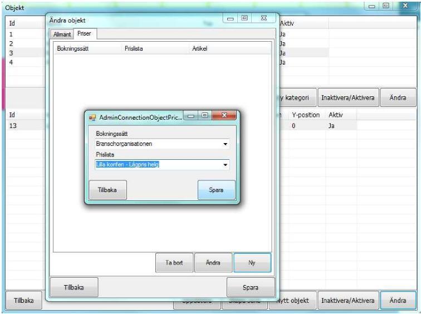Close the Ändra objekt window
421x314 pixels.
pos(264,18)
